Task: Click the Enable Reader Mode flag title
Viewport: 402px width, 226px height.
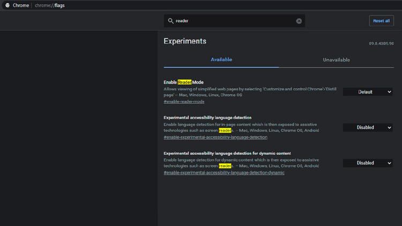Action: tap(183, 82)
